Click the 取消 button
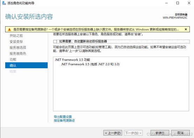 pos(180,133)
